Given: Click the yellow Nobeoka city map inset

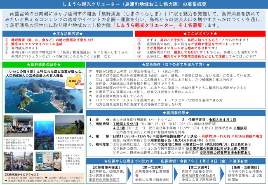Looking at the screenshot, I should point(75,81).
